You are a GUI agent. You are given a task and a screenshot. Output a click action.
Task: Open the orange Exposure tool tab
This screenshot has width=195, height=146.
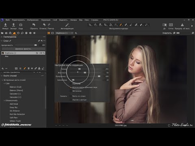[14, 33]
